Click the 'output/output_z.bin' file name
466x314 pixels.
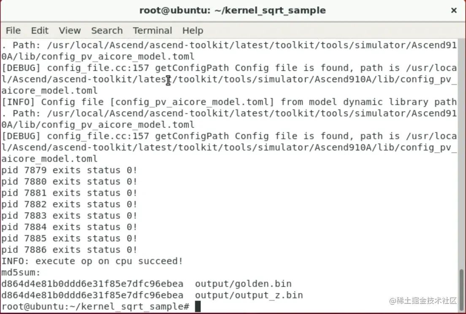coord(249,295)
